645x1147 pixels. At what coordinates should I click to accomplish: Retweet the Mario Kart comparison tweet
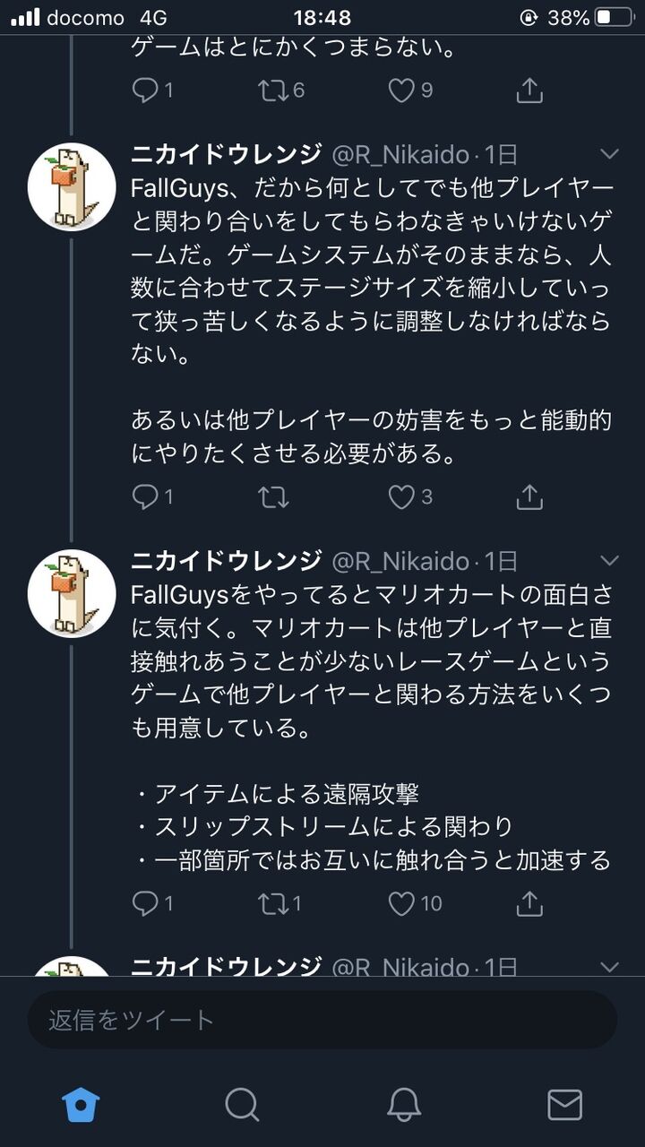tap(272, 903)
